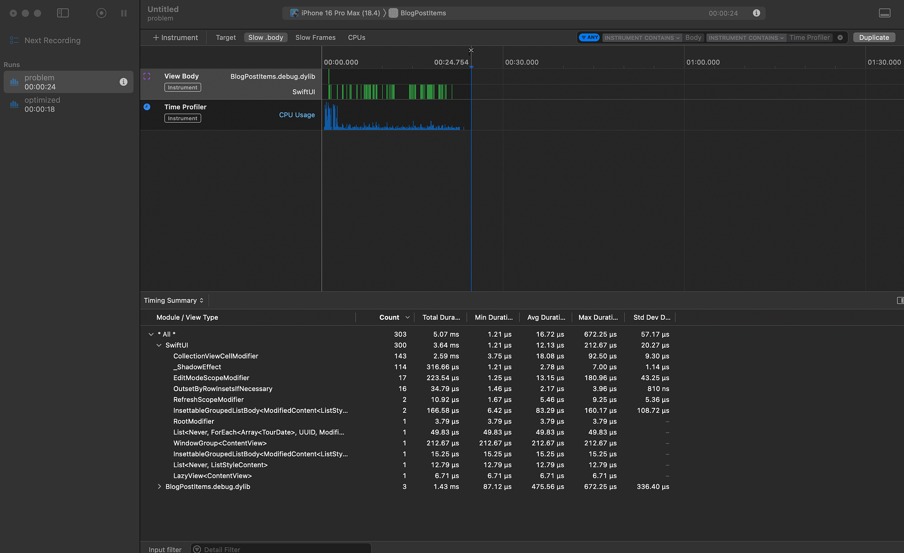The image size is (904, 553).
Task: Toggle the ANY filter mode pill
Action: [589, 38]
